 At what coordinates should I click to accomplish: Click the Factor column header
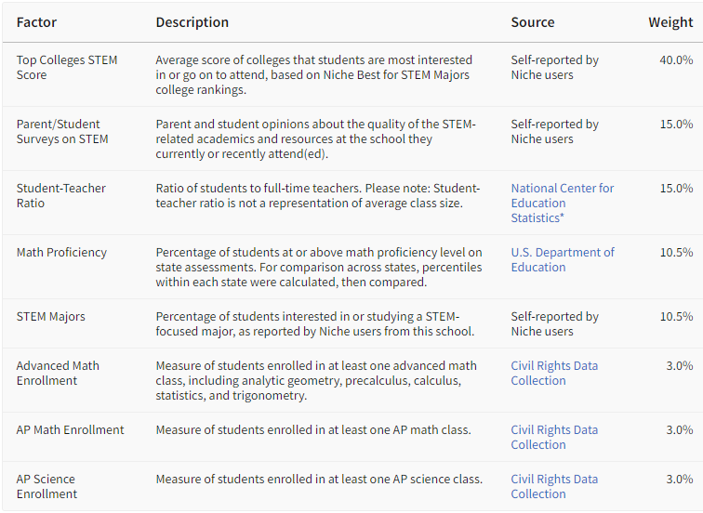point(37,22)
